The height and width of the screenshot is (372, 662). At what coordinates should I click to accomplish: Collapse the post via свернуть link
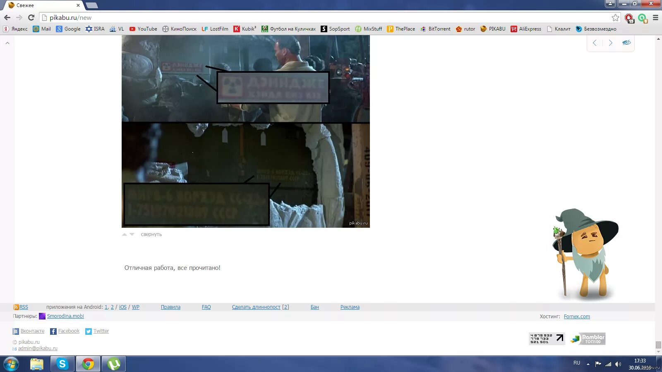tap(151, 234)
